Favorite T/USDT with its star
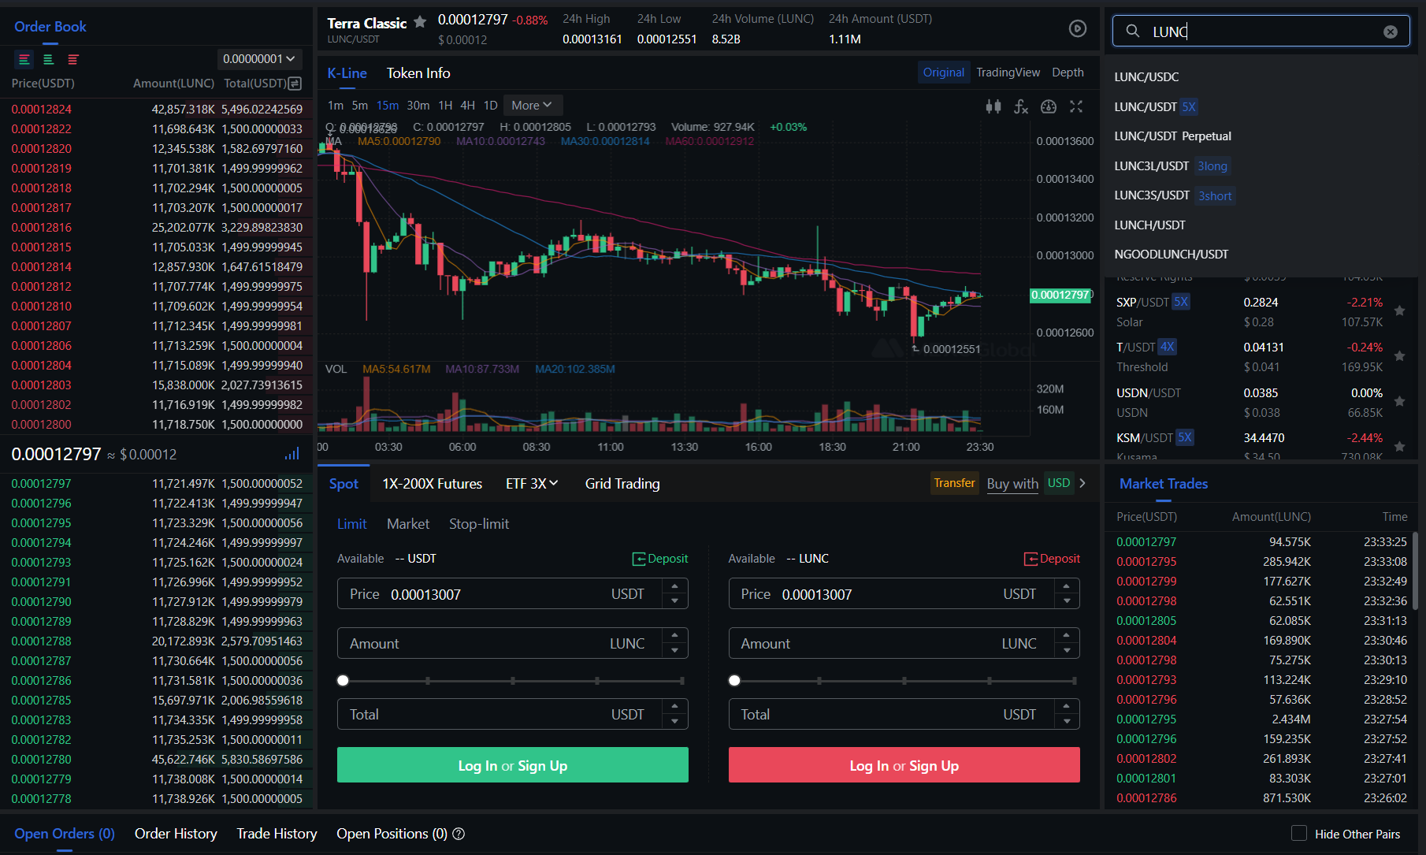The image size is (1426, 855). 1400,356
